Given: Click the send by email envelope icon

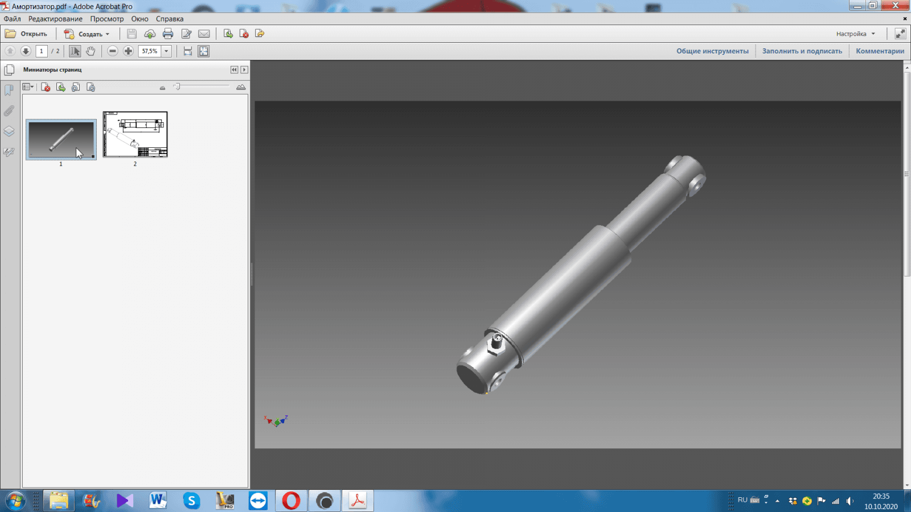Looking at the screenshot, I should [x=204, y=34].
